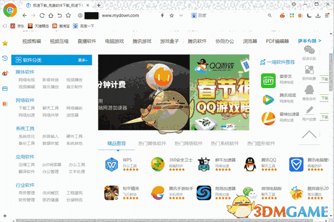This screenshot has width=334, height=222.
Task: Switch to the 热门系统软件 tab
Action: point(225,143)
